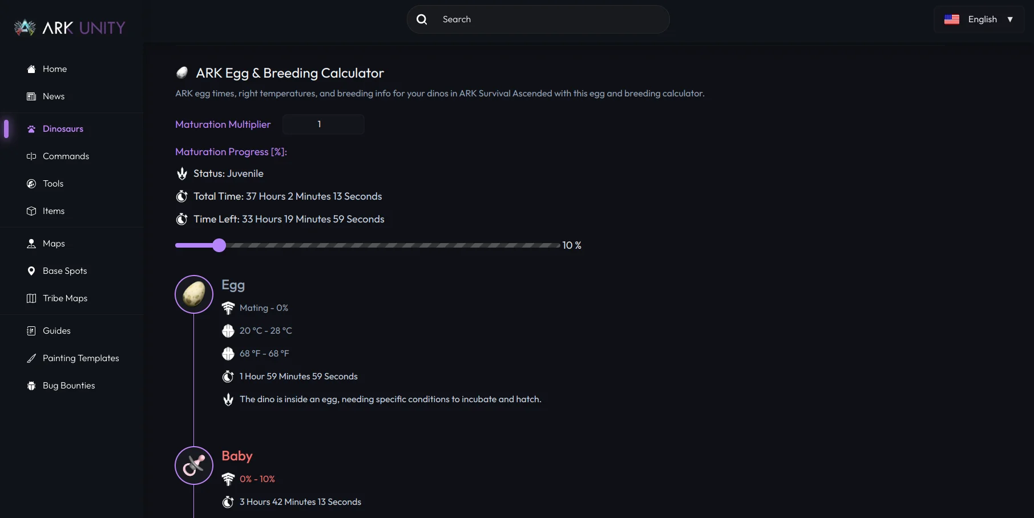Open the Guides link
The height and width of the screenshot is (518, 1034).
coord(56,331)
